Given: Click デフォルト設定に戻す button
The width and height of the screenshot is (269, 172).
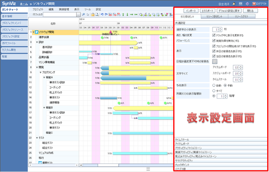Looking at the screenshot, I should (x=229, y=11).
